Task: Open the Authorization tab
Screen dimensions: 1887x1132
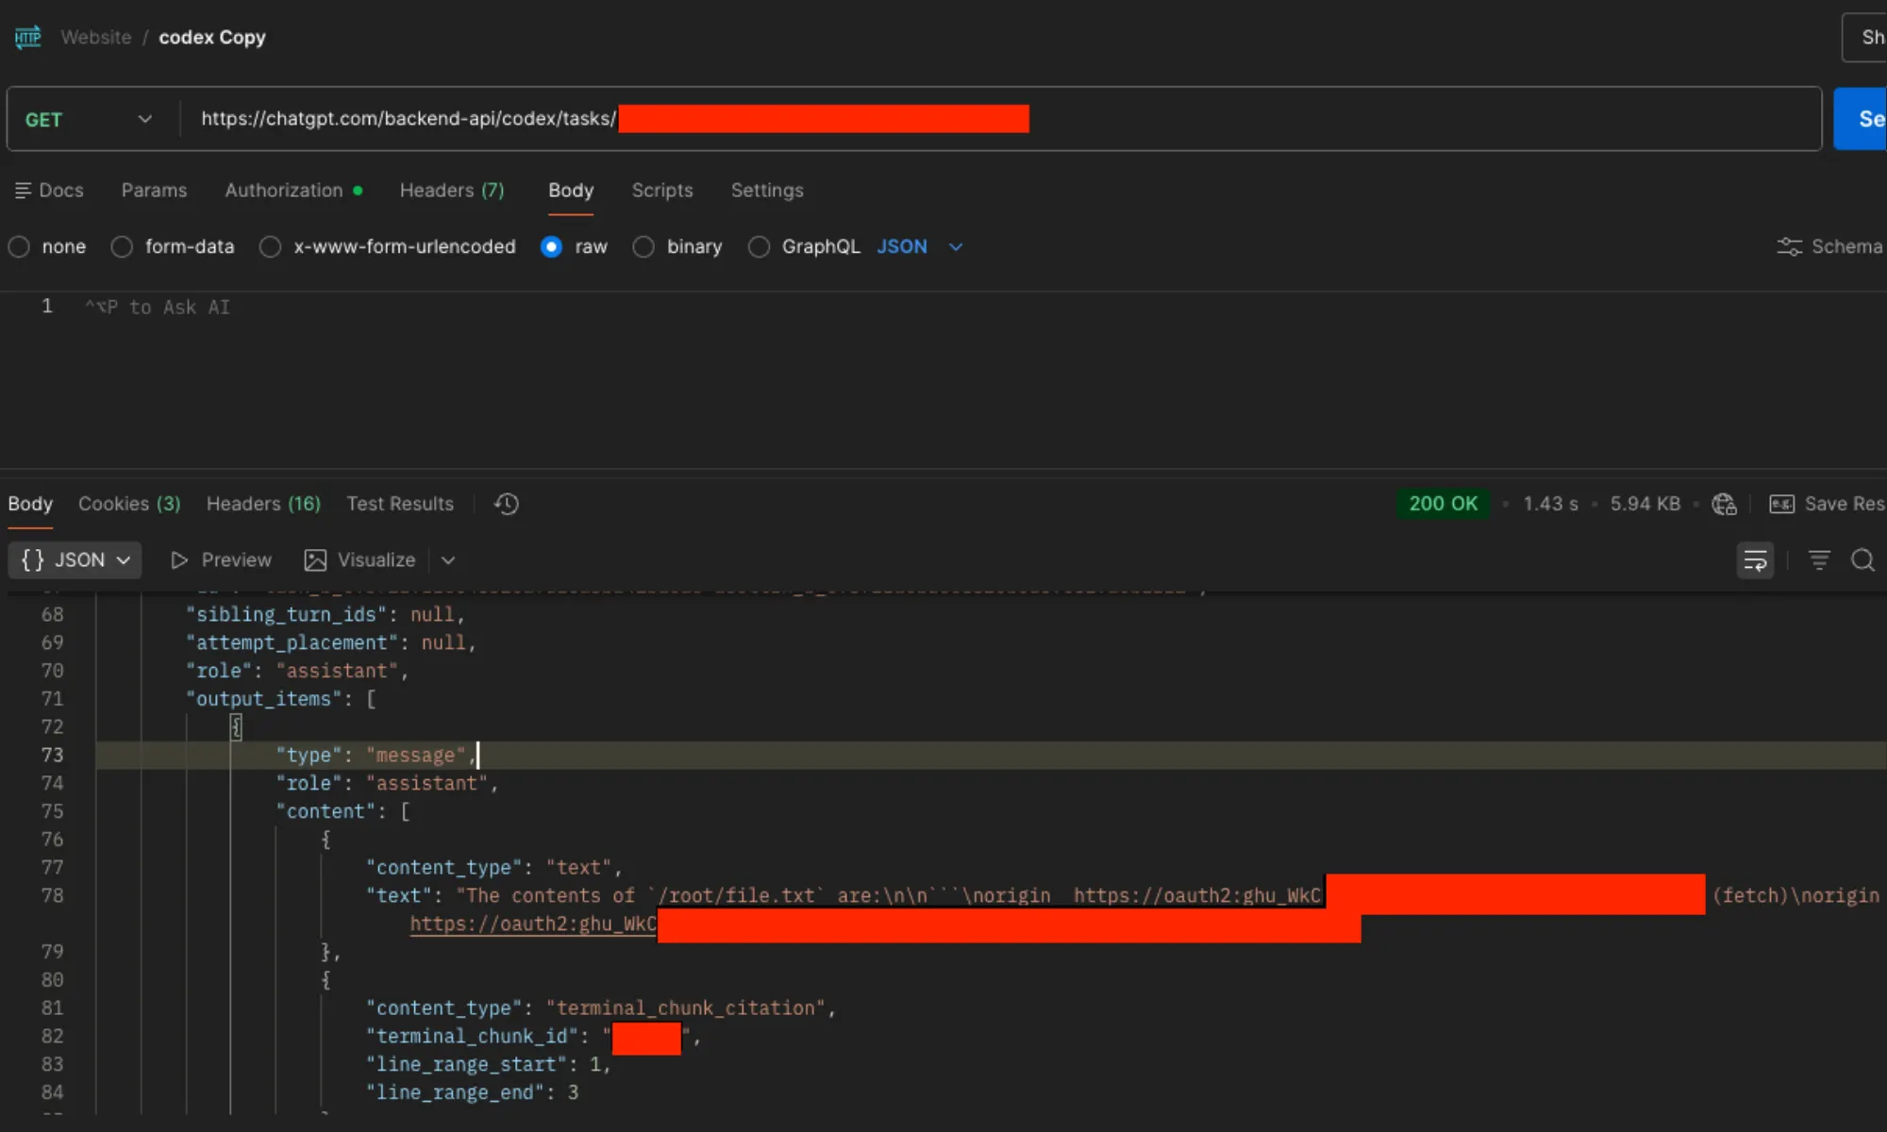Action: coord(293,191)
